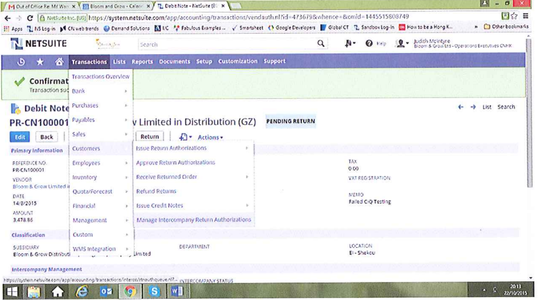The width and height of the screenshot is (539, 300).
Task: Expand Receive Returned Order submenu
Action: point(193,177)
